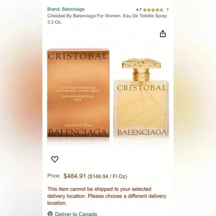Click the 3.3 Oz. size text
216x216 pixels.
(54, 22)
